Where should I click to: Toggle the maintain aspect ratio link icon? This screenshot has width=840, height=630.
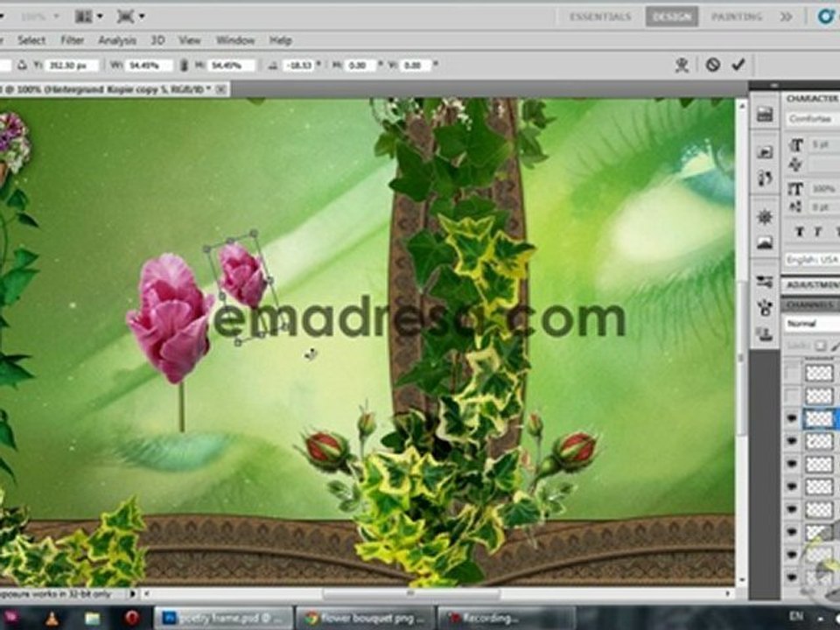[x=184, y=66]
